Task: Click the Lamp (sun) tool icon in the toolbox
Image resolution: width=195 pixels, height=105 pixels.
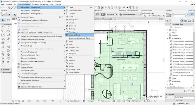Action: pyautogui.click(x=9, y=58)
